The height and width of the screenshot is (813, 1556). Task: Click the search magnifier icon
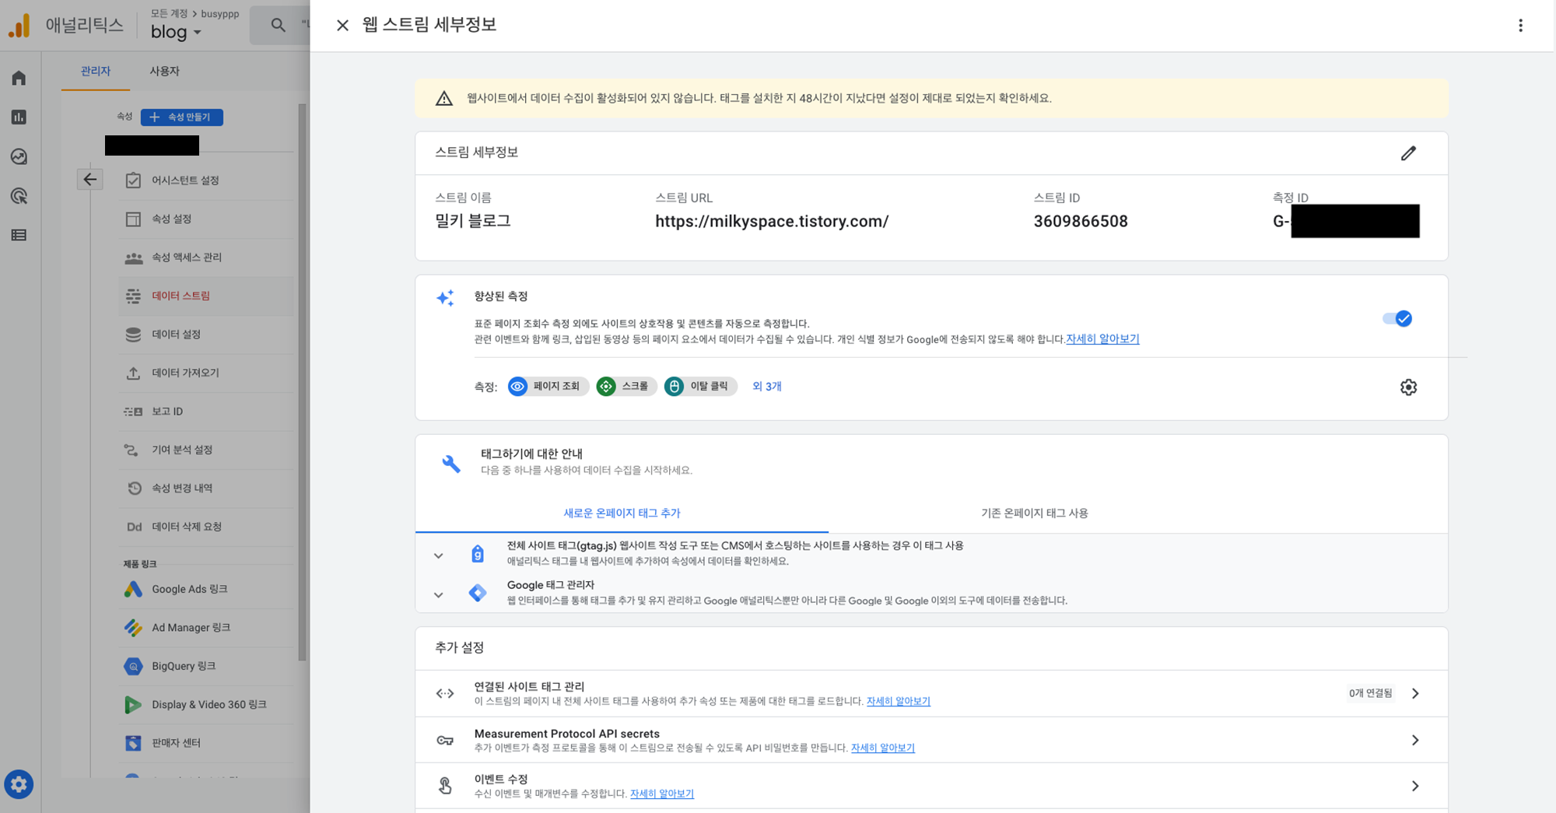tap(278, 25)
